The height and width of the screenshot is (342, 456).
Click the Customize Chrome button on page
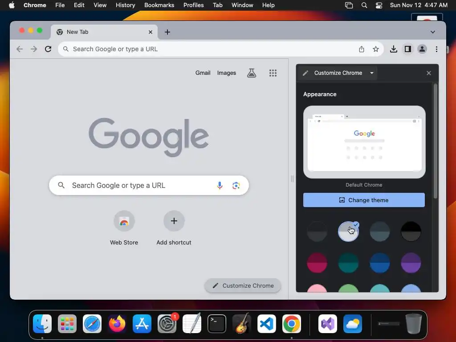tap(243, 285)
